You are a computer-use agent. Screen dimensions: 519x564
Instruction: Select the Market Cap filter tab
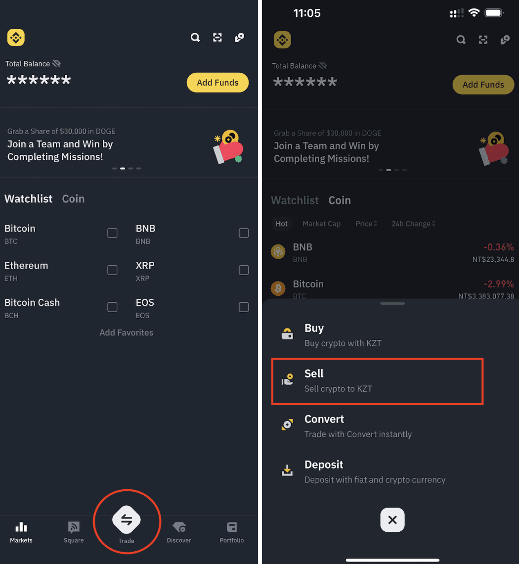(321, 224)
